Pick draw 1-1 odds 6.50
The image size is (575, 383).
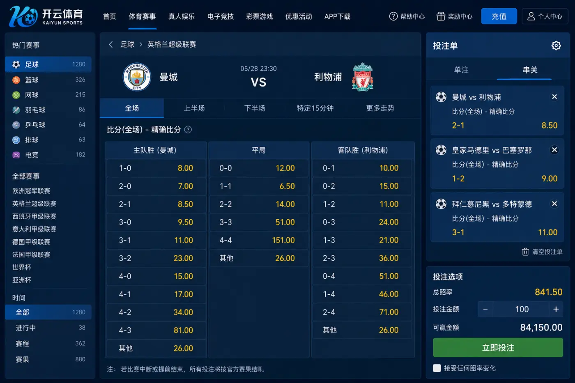point(258,186)
